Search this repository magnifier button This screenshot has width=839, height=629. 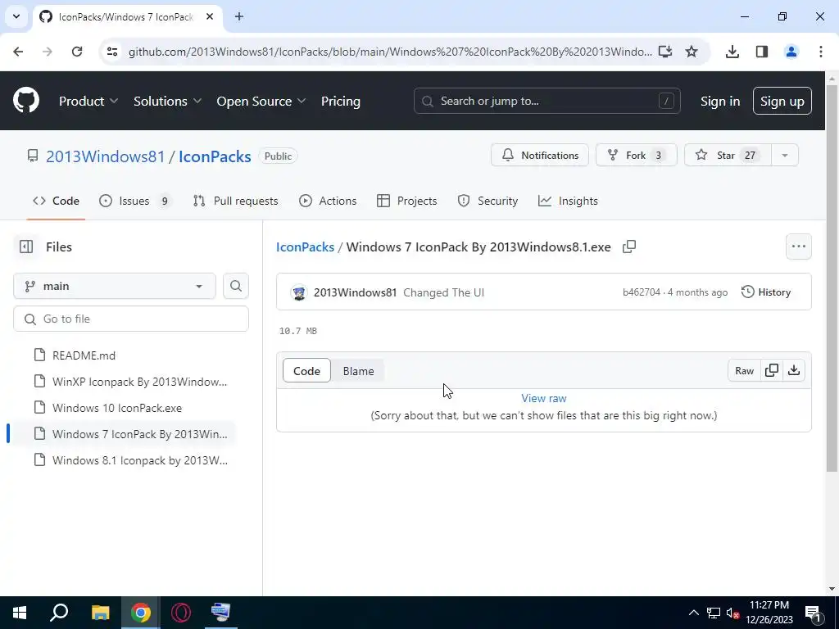235,286
